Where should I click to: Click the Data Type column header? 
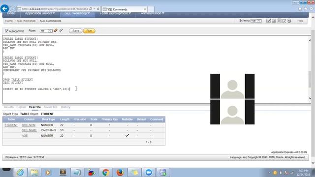tap(48, 119)
